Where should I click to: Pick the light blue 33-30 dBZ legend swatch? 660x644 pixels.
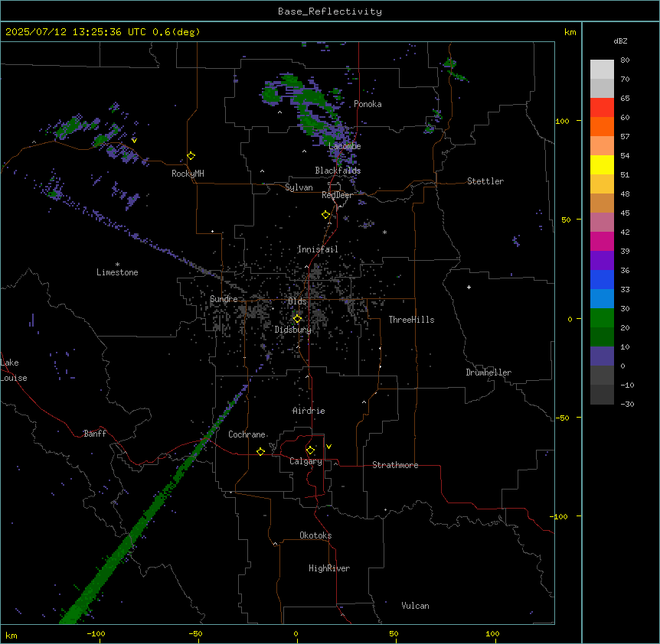point(602,299)
